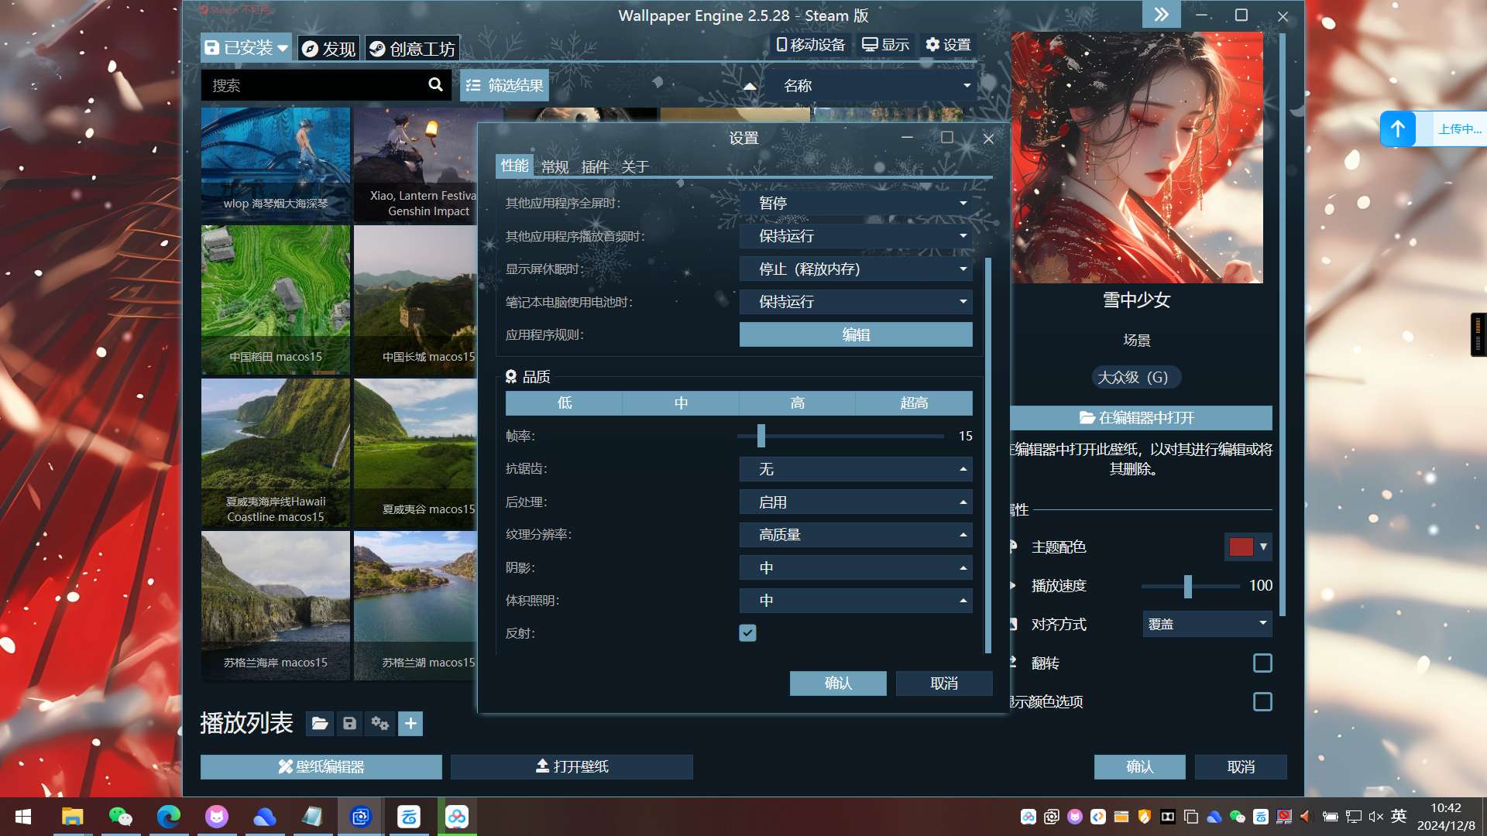
Task: Switch to 常规 general tab
Action: 555,166
